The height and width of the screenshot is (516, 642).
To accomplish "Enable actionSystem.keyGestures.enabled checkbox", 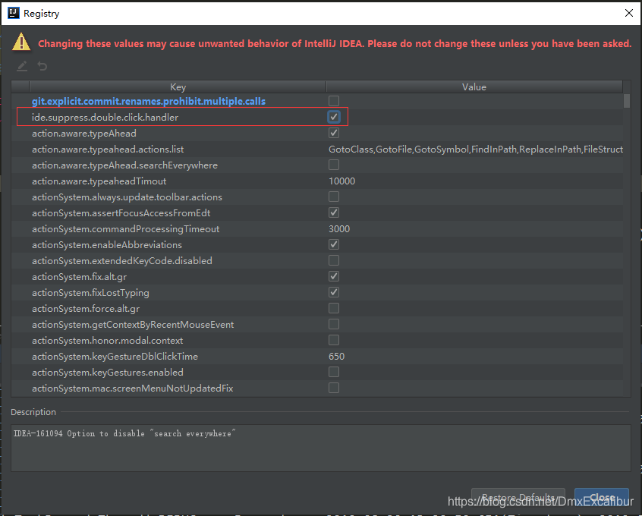I will (334, 373).
